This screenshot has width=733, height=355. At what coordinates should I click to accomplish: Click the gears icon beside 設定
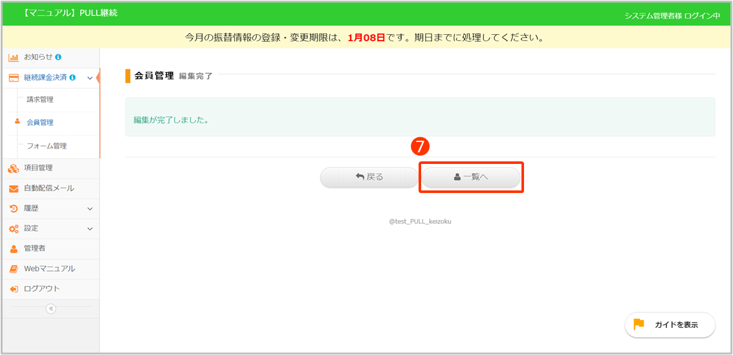tap(13, 228)
